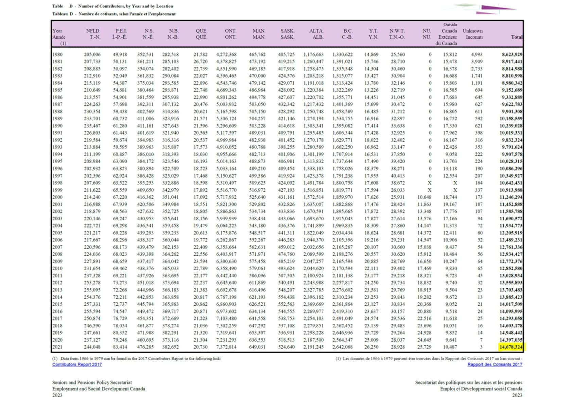The image size is (571, 408).
Task: Select the 2010 year row label
Action: [57, 269]
